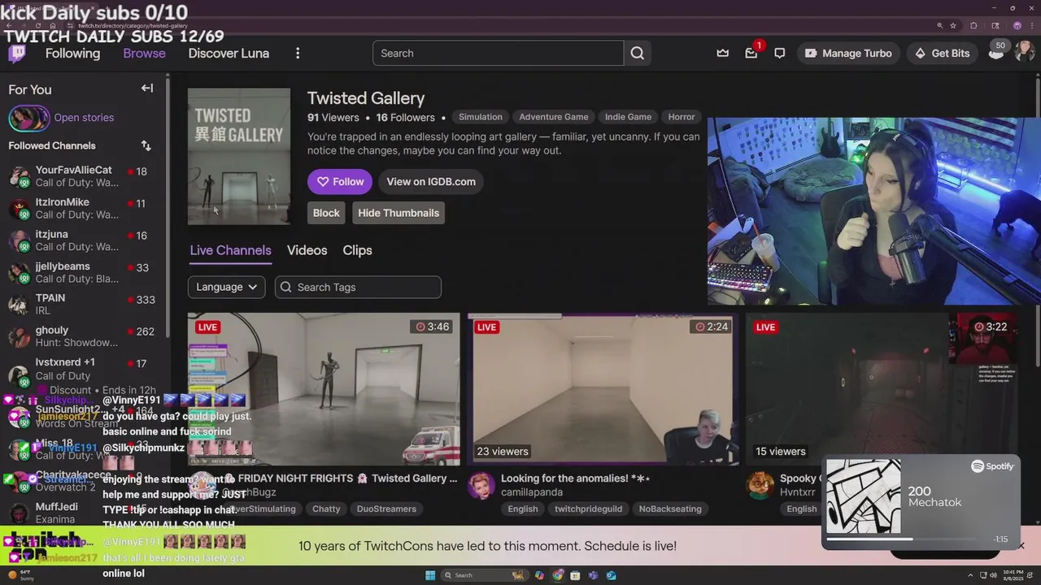
Task: Click Get Bits button
Action: pyautogui.click(x=942, y=53)
